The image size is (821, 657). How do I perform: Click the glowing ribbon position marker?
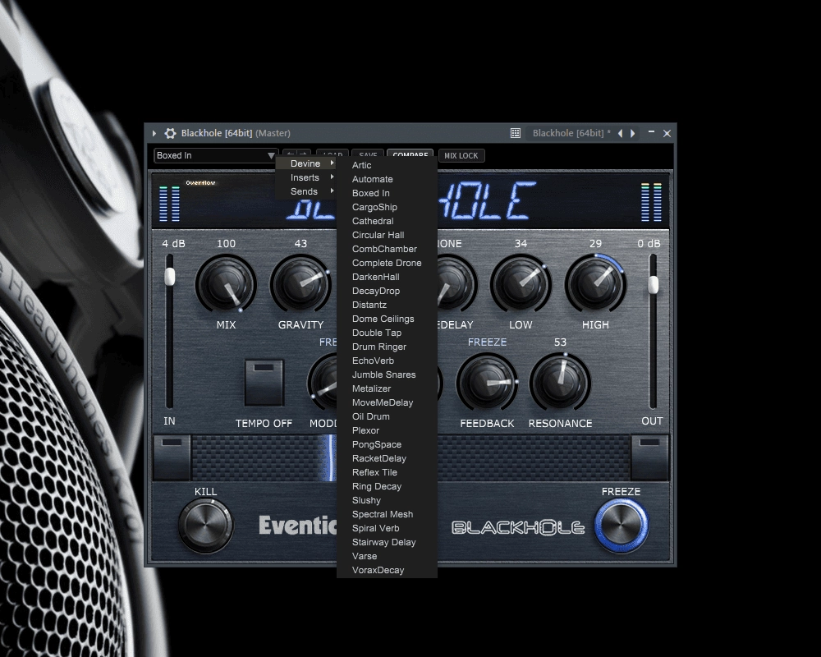pos(330,457)
